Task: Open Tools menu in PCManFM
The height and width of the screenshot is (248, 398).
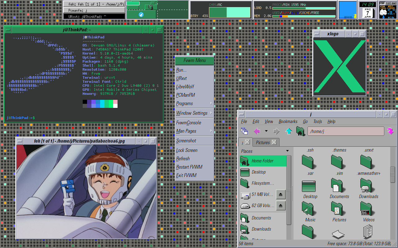Action: (x=318, y=122)
